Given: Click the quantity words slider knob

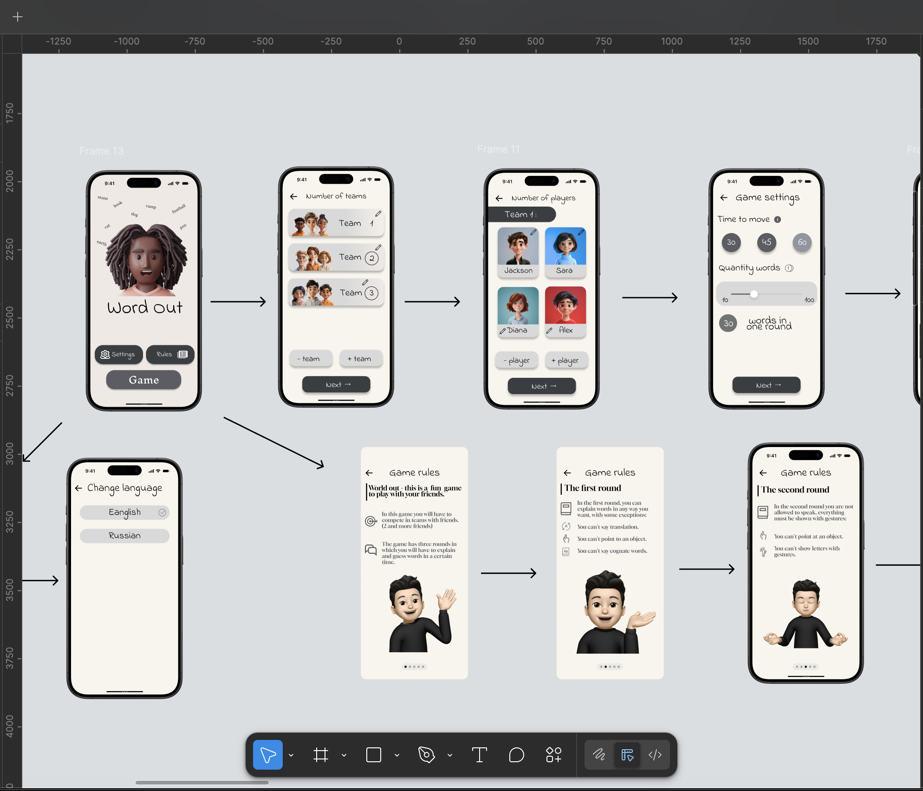Looking at the screenshot, I should click(754, 294).
